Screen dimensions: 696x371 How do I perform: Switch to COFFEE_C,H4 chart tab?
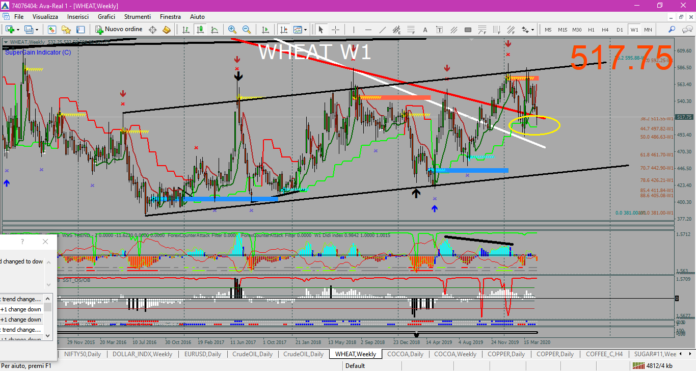tap(604, 354)
